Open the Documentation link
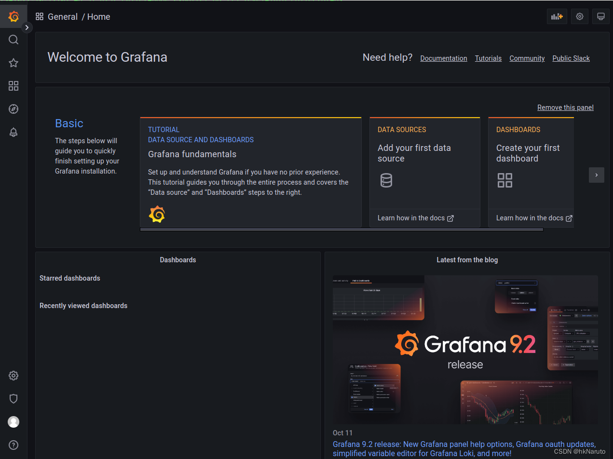This screenshot has height=459, width=613. (x=443, y=58)
